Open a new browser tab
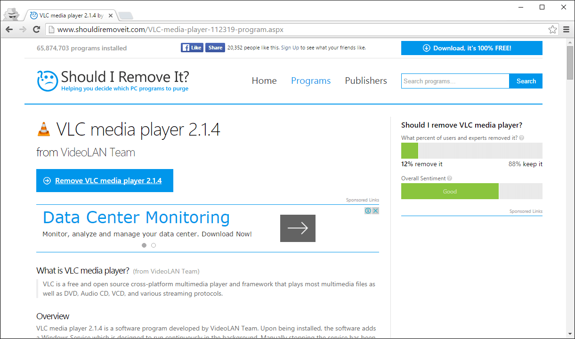575x339 pixels. coord(125,16)
